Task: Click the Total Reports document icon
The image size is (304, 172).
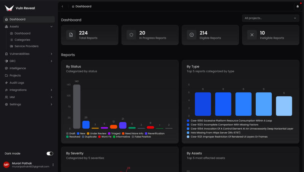Action: 71,35
